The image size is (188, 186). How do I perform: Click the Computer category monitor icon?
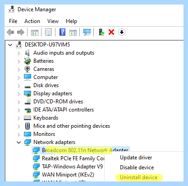click(28, 77)
